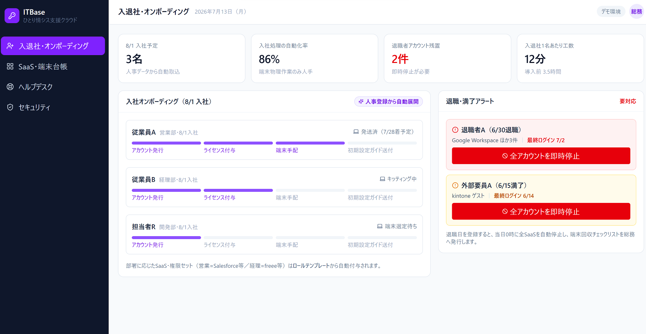646x334 pixels.
Task: Click 営業部・8/1入社 next to 従業員A
Action: pyautogui.click(x=179, y=133)
